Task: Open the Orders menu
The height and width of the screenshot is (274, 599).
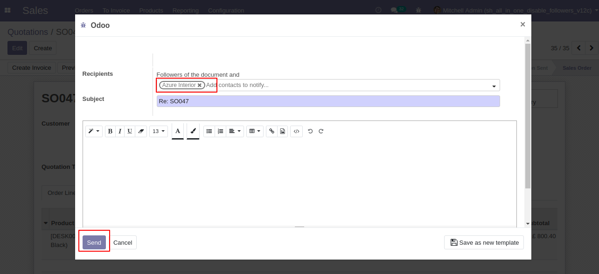Action: 84,10
